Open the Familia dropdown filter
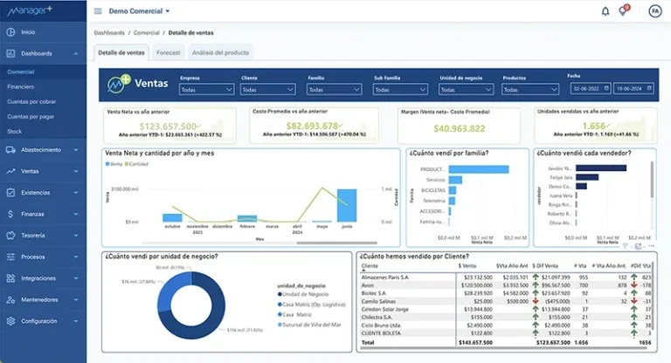 click(x=334, y=89)
